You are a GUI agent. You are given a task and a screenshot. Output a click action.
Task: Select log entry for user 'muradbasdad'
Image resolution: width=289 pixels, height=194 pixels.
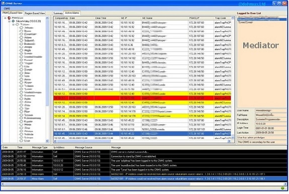tap(144, 165)
